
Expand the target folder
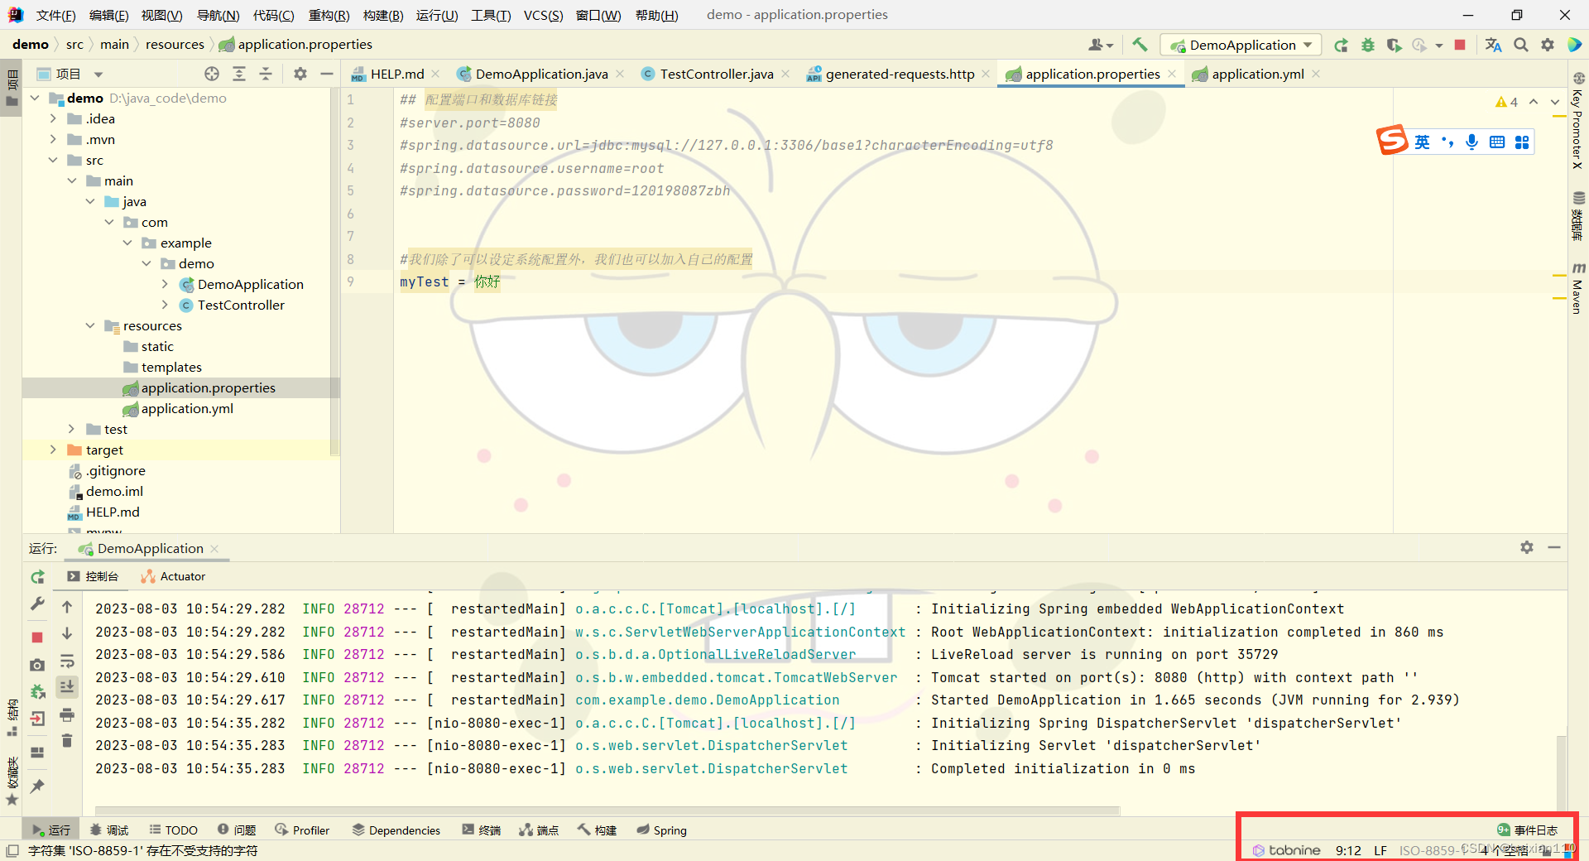[53, 450]
